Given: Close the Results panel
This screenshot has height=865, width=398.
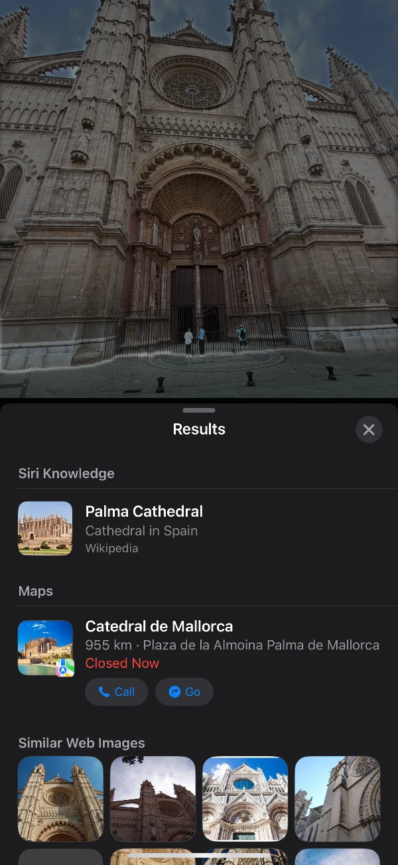Looking at the screenshot, I should click(369, 430).
